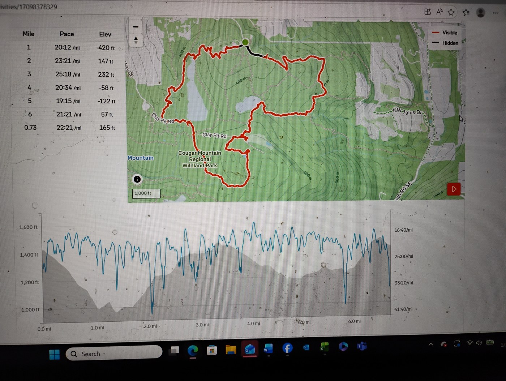The height and width of the screenshot is (381, 506).
Task: Zoom out the map with minus button
Action: (136, 27)
